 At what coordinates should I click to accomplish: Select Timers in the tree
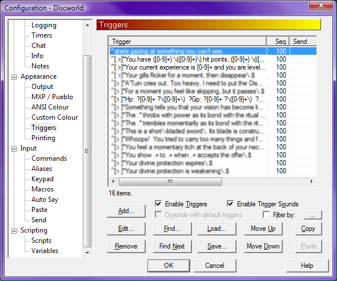coord(42,35)
